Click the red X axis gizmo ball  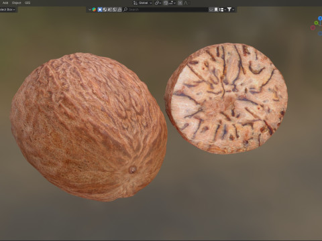coord(313,27)
